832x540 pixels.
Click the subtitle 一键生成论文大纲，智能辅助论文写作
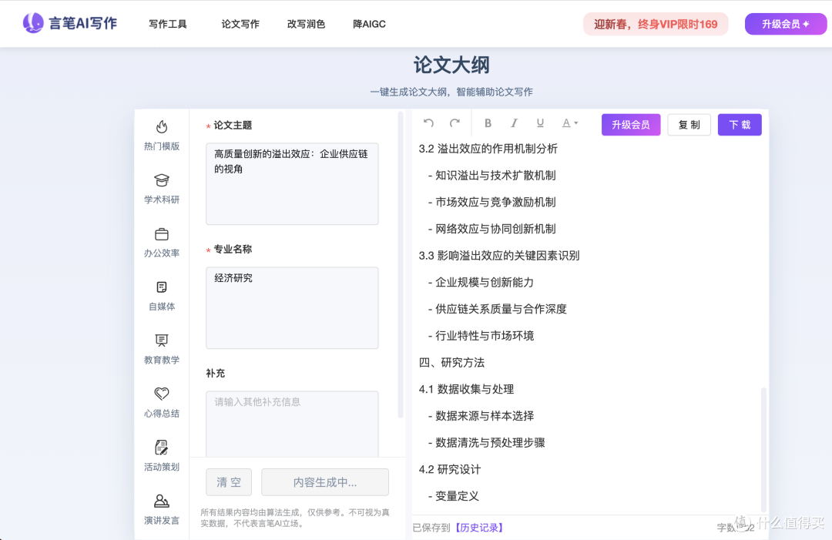click(451, 92)
